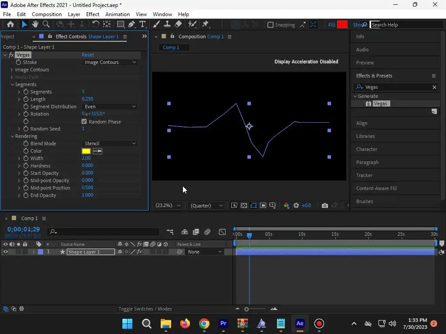Select the Zoom magnifier tool

coord(46,24)
